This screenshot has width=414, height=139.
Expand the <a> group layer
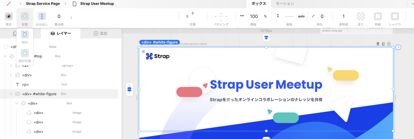11,65
